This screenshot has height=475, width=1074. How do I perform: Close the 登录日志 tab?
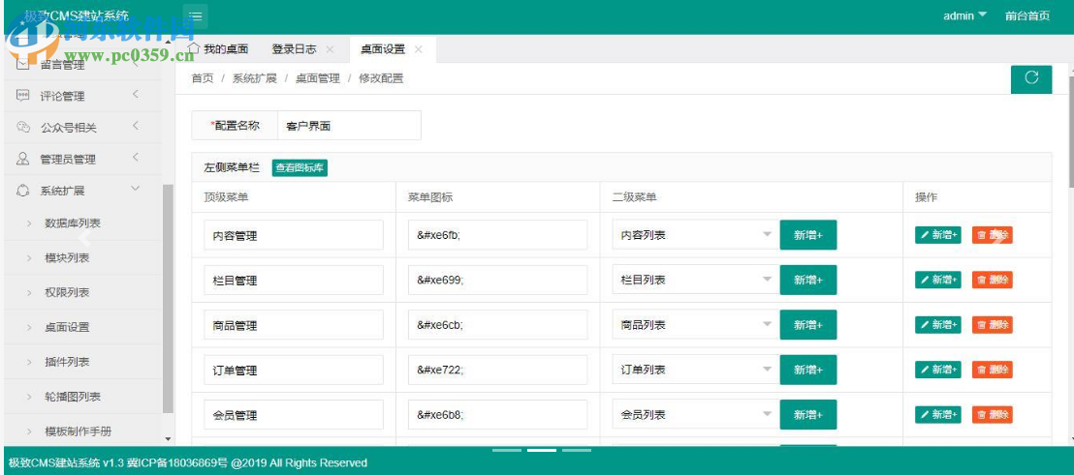[x=330, y=49]
